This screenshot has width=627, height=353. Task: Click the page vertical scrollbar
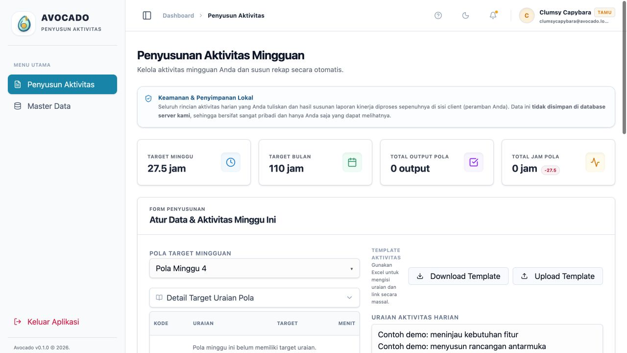pos(624,69)
